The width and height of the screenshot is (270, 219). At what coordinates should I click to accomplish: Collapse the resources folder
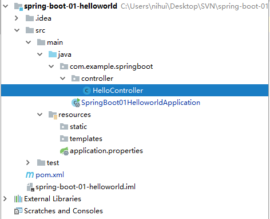coord(40,115)
